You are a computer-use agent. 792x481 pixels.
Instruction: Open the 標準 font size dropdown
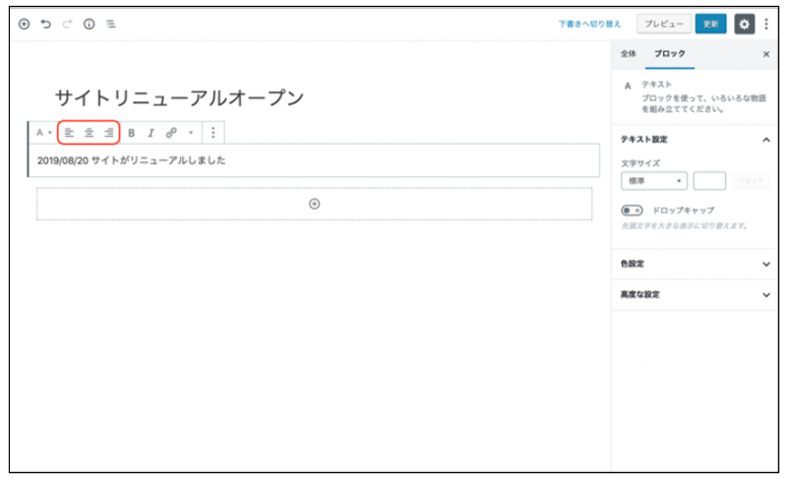tap(653, 181)
